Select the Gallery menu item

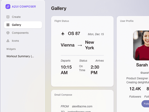[x=23, y=25]
